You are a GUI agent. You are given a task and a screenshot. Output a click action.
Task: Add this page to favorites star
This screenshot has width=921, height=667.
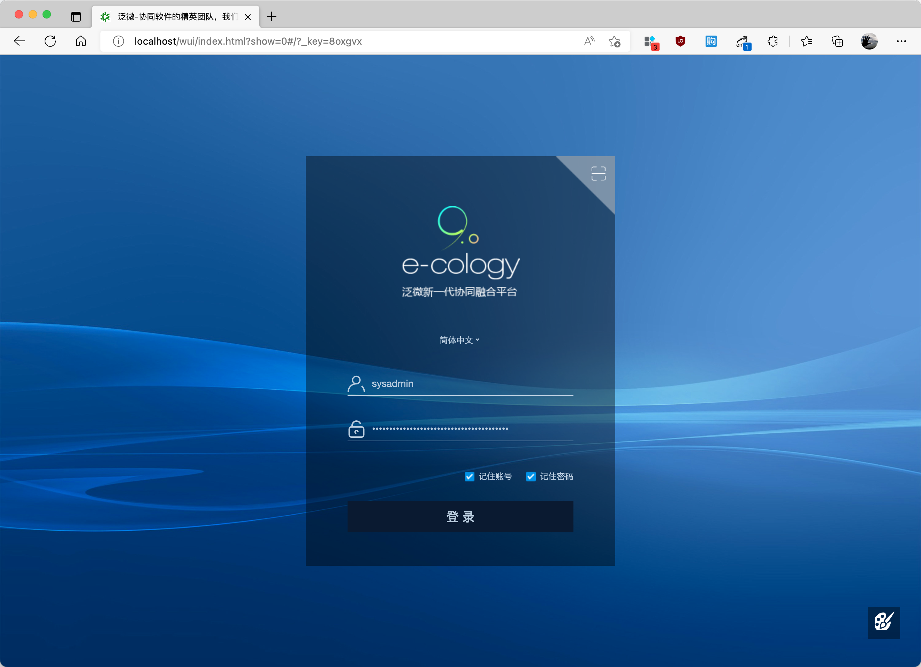click(614, 41)
